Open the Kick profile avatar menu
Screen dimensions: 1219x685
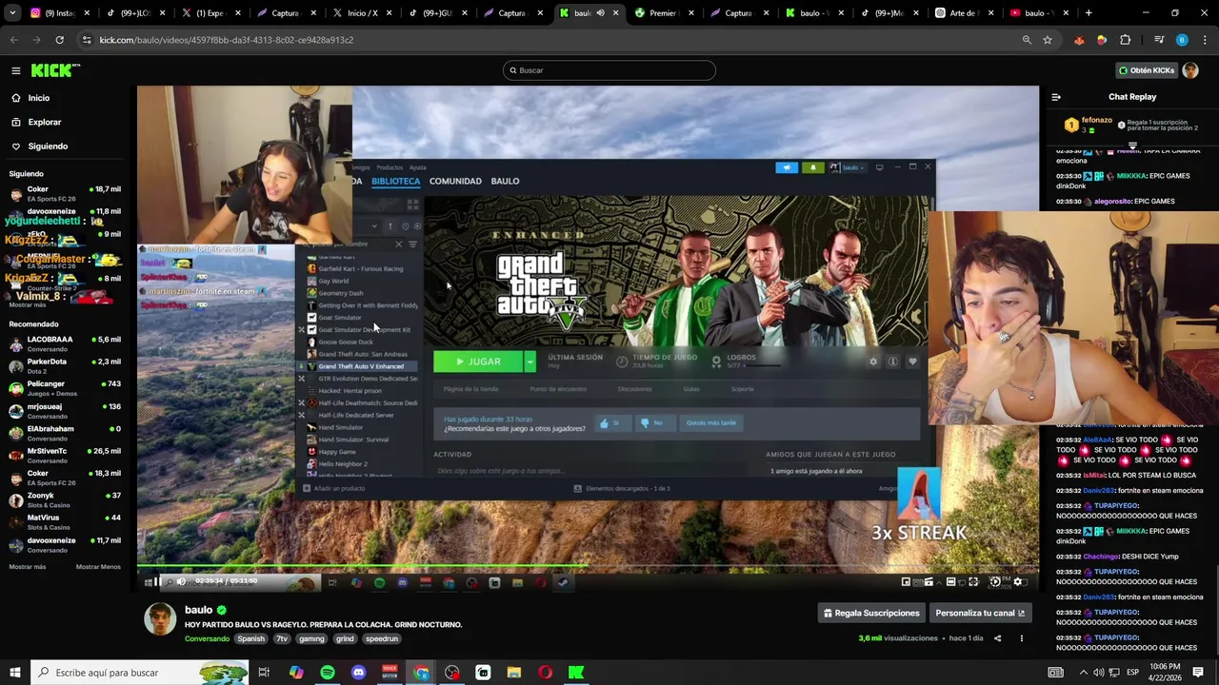tap(1190, 70)
